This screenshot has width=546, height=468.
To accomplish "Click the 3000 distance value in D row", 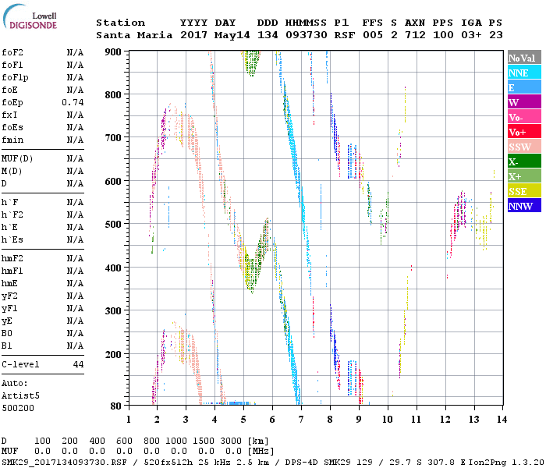I will tap(231, 441).
